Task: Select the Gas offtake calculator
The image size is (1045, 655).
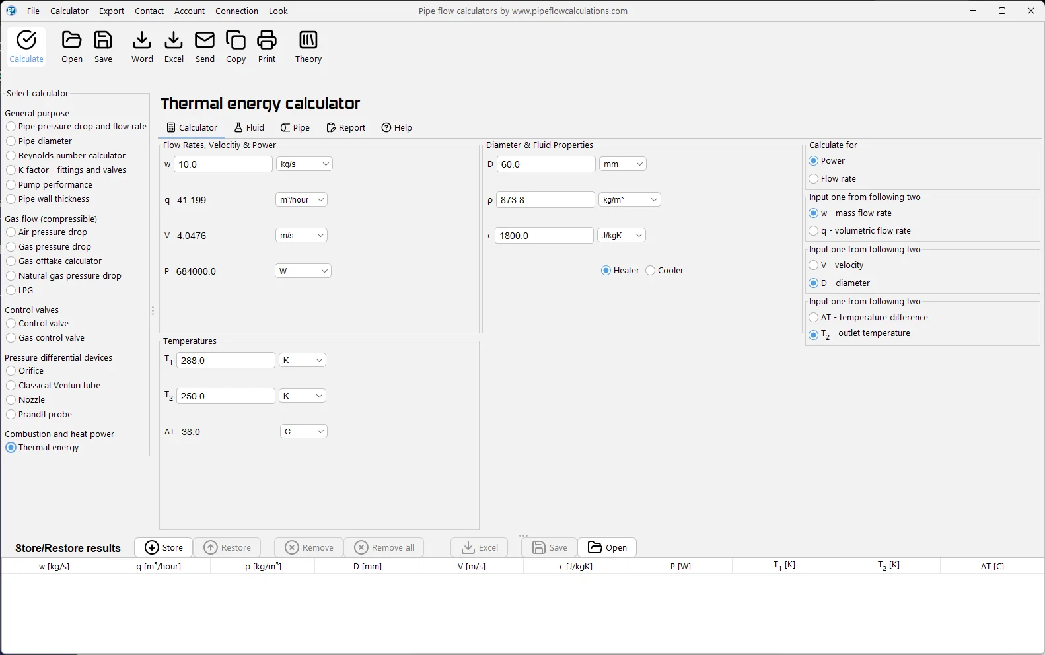Action: tap(54, 261)
